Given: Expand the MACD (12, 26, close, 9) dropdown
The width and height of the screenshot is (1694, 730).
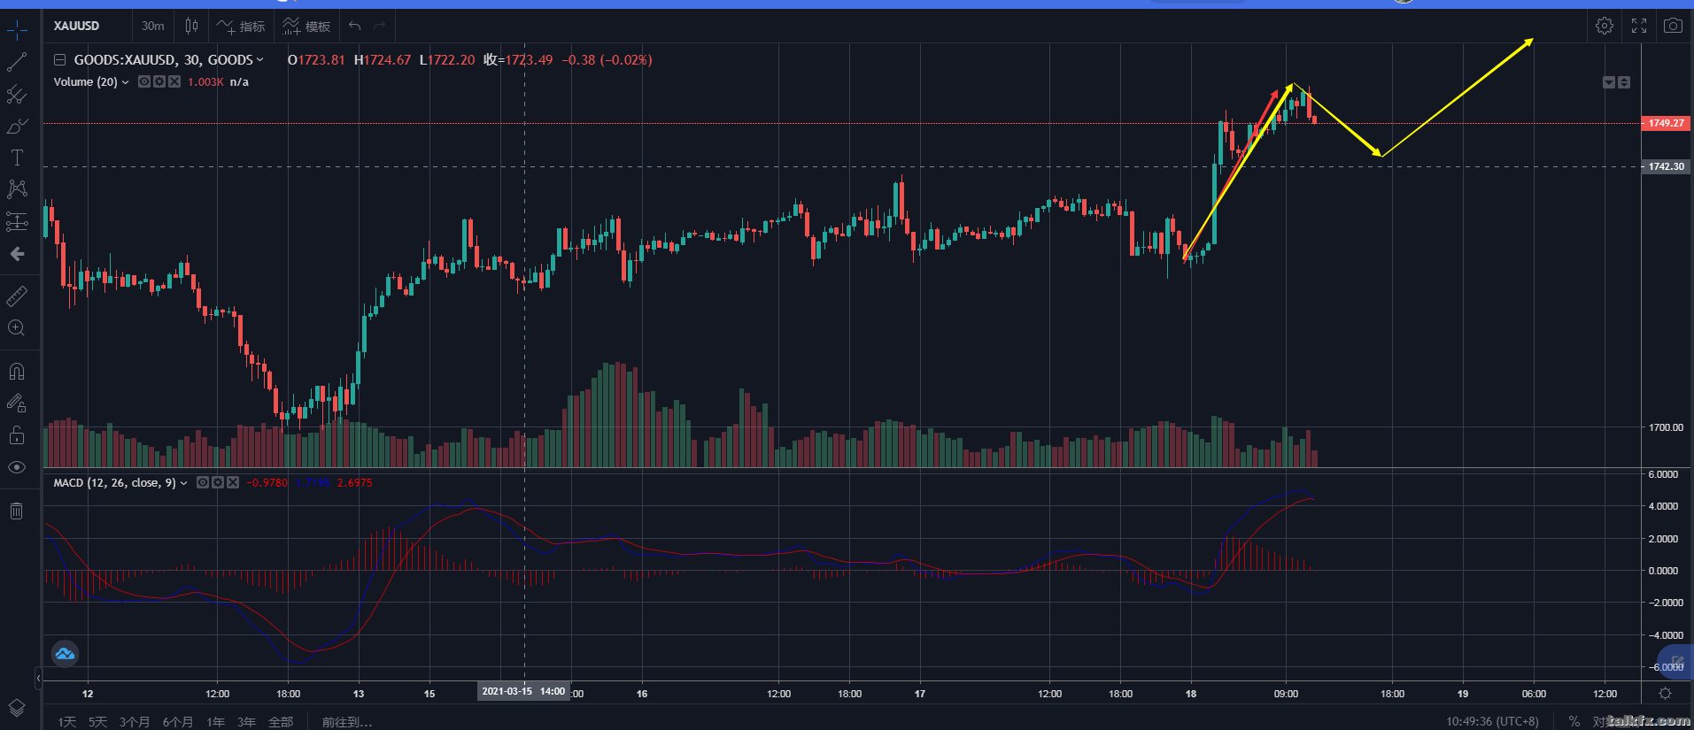Looking at the screenshot, I should point(183,483).
